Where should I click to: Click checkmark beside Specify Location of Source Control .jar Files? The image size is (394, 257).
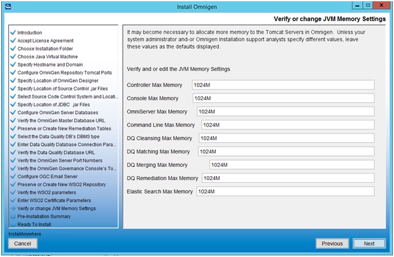[x=13, y=88]
